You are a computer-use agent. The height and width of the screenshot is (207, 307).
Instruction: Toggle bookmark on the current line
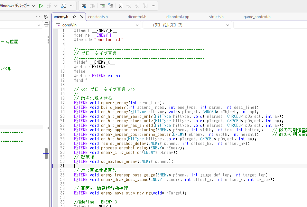pos(121,6)
